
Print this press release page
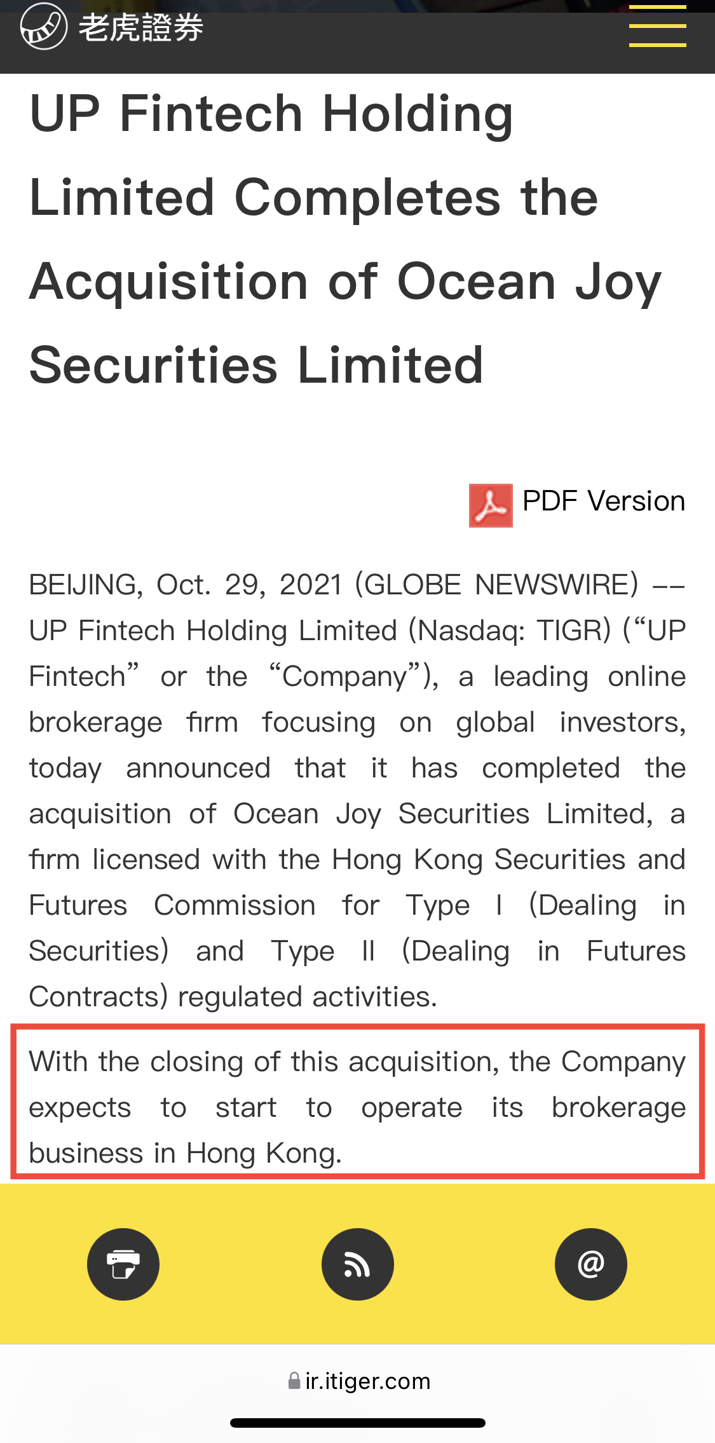coord(123,1264)
